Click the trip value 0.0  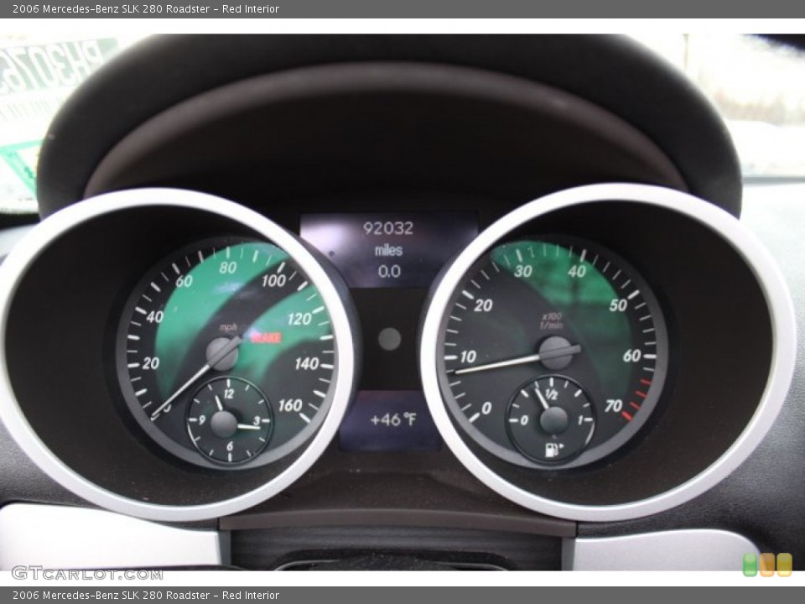(389, 271)
